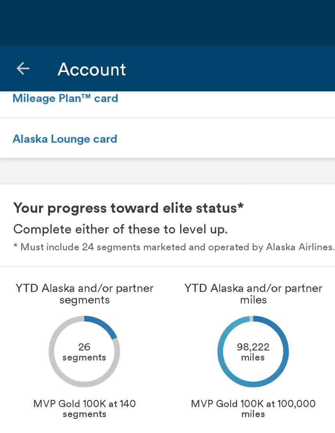Click the YTD partner segments label
Viewport: 335px width, 433px height.
[84, 294]
